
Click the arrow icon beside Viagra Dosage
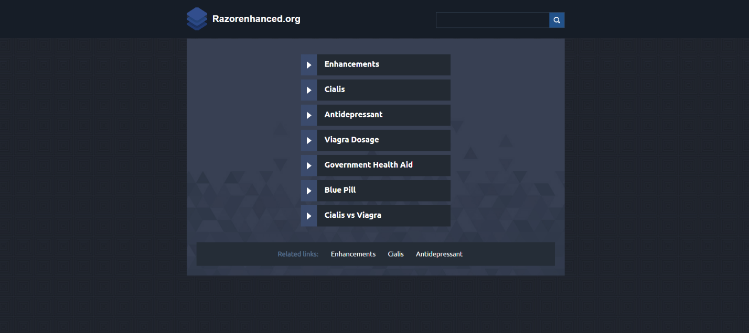click(309, 140)
